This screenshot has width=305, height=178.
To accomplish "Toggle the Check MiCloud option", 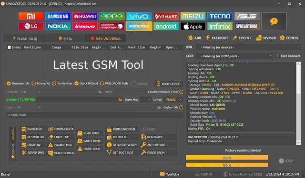I will click(x=86, y=84).
